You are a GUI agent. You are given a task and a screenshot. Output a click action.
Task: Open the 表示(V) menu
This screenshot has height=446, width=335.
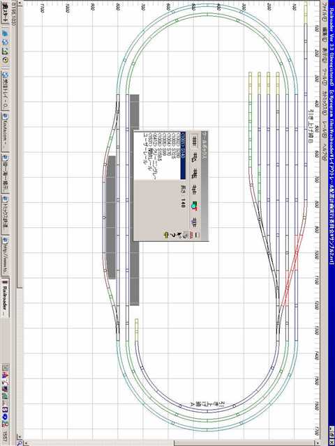(324, 55)
